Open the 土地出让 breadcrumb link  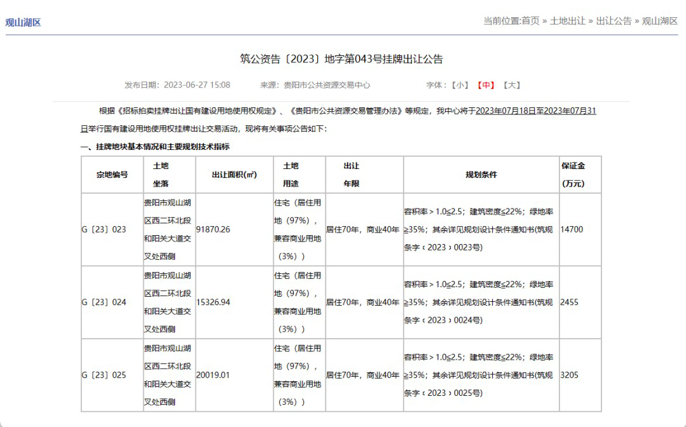point(567,21)
